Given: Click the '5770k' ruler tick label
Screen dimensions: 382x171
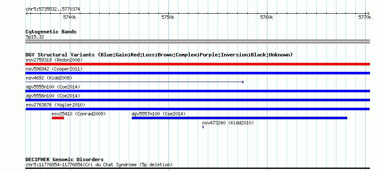Looking at the screenshot, I should pos(365,17).
